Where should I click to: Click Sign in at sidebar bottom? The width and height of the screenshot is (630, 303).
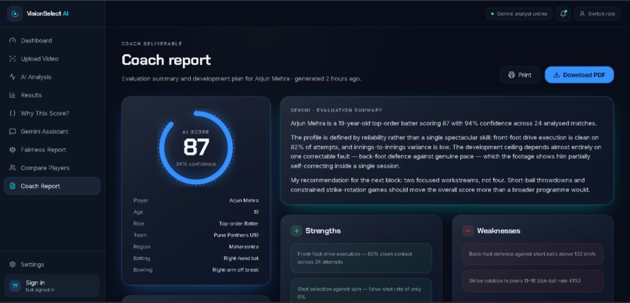click(52, 286)
